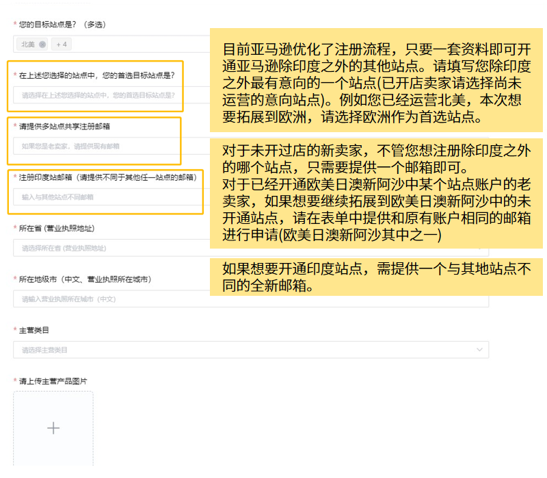Viewport: 547px width, 478px height.
Task: Open the 请选择主营类目 dropdown
Action: click(x=246, y=349)
